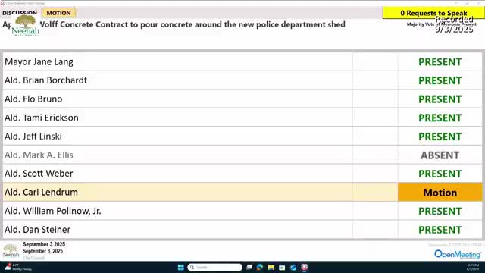The width and height of the screenshot is (485, 273).
Task: Select the Ald. Flo Bruno row
Action: pyautogui.click(x=242, y=99)
